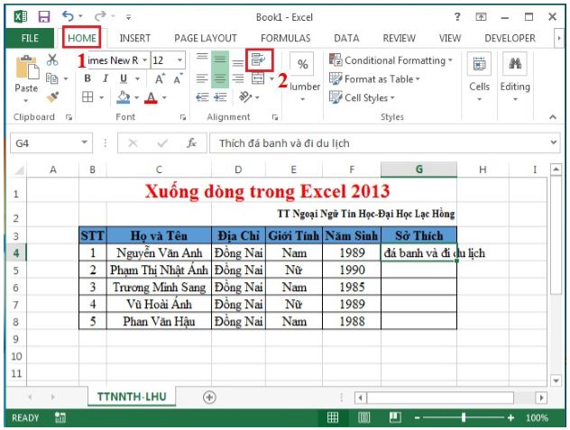Open the PAGE LAYOUT ribbon tab
This screenshot has width=570, height=430.
point(205,39)
